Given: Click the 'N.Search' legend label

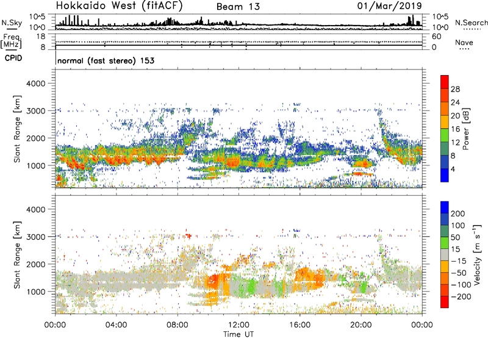Looking at the screenshot, I should click(471, 23).
